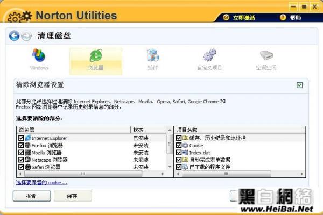
Task: Select the 浏览器 browser tab
Action: (96, 61)
